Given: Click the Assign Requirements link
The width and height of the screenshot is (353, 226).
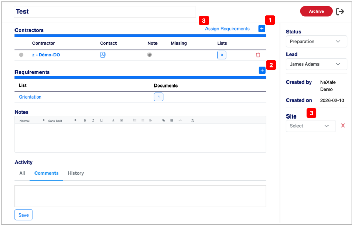Looking at the screenshot, I should pos(227,29).
